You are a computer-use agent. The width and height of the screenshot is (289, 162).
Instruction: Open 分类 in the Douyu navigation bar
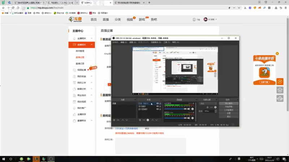pyautogui.click(x=118, y=19)
